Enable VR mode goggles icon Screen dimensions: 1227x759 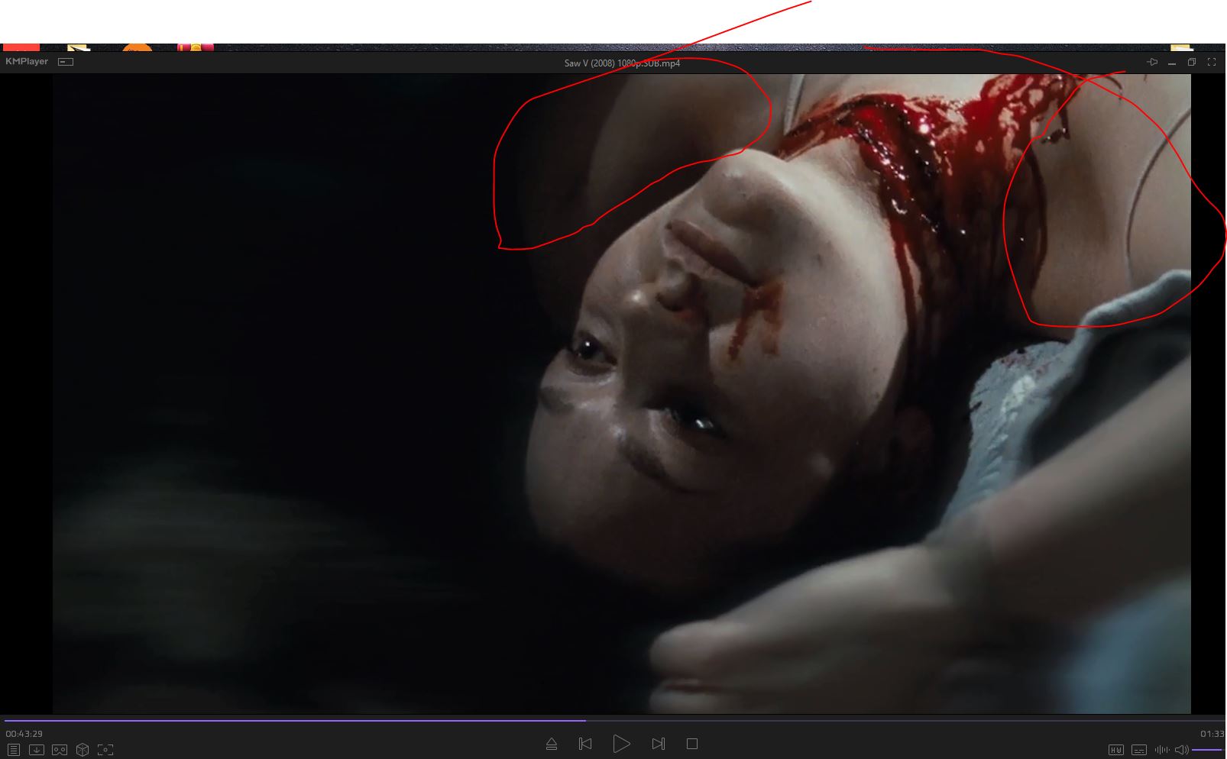(x=59, y=750)
